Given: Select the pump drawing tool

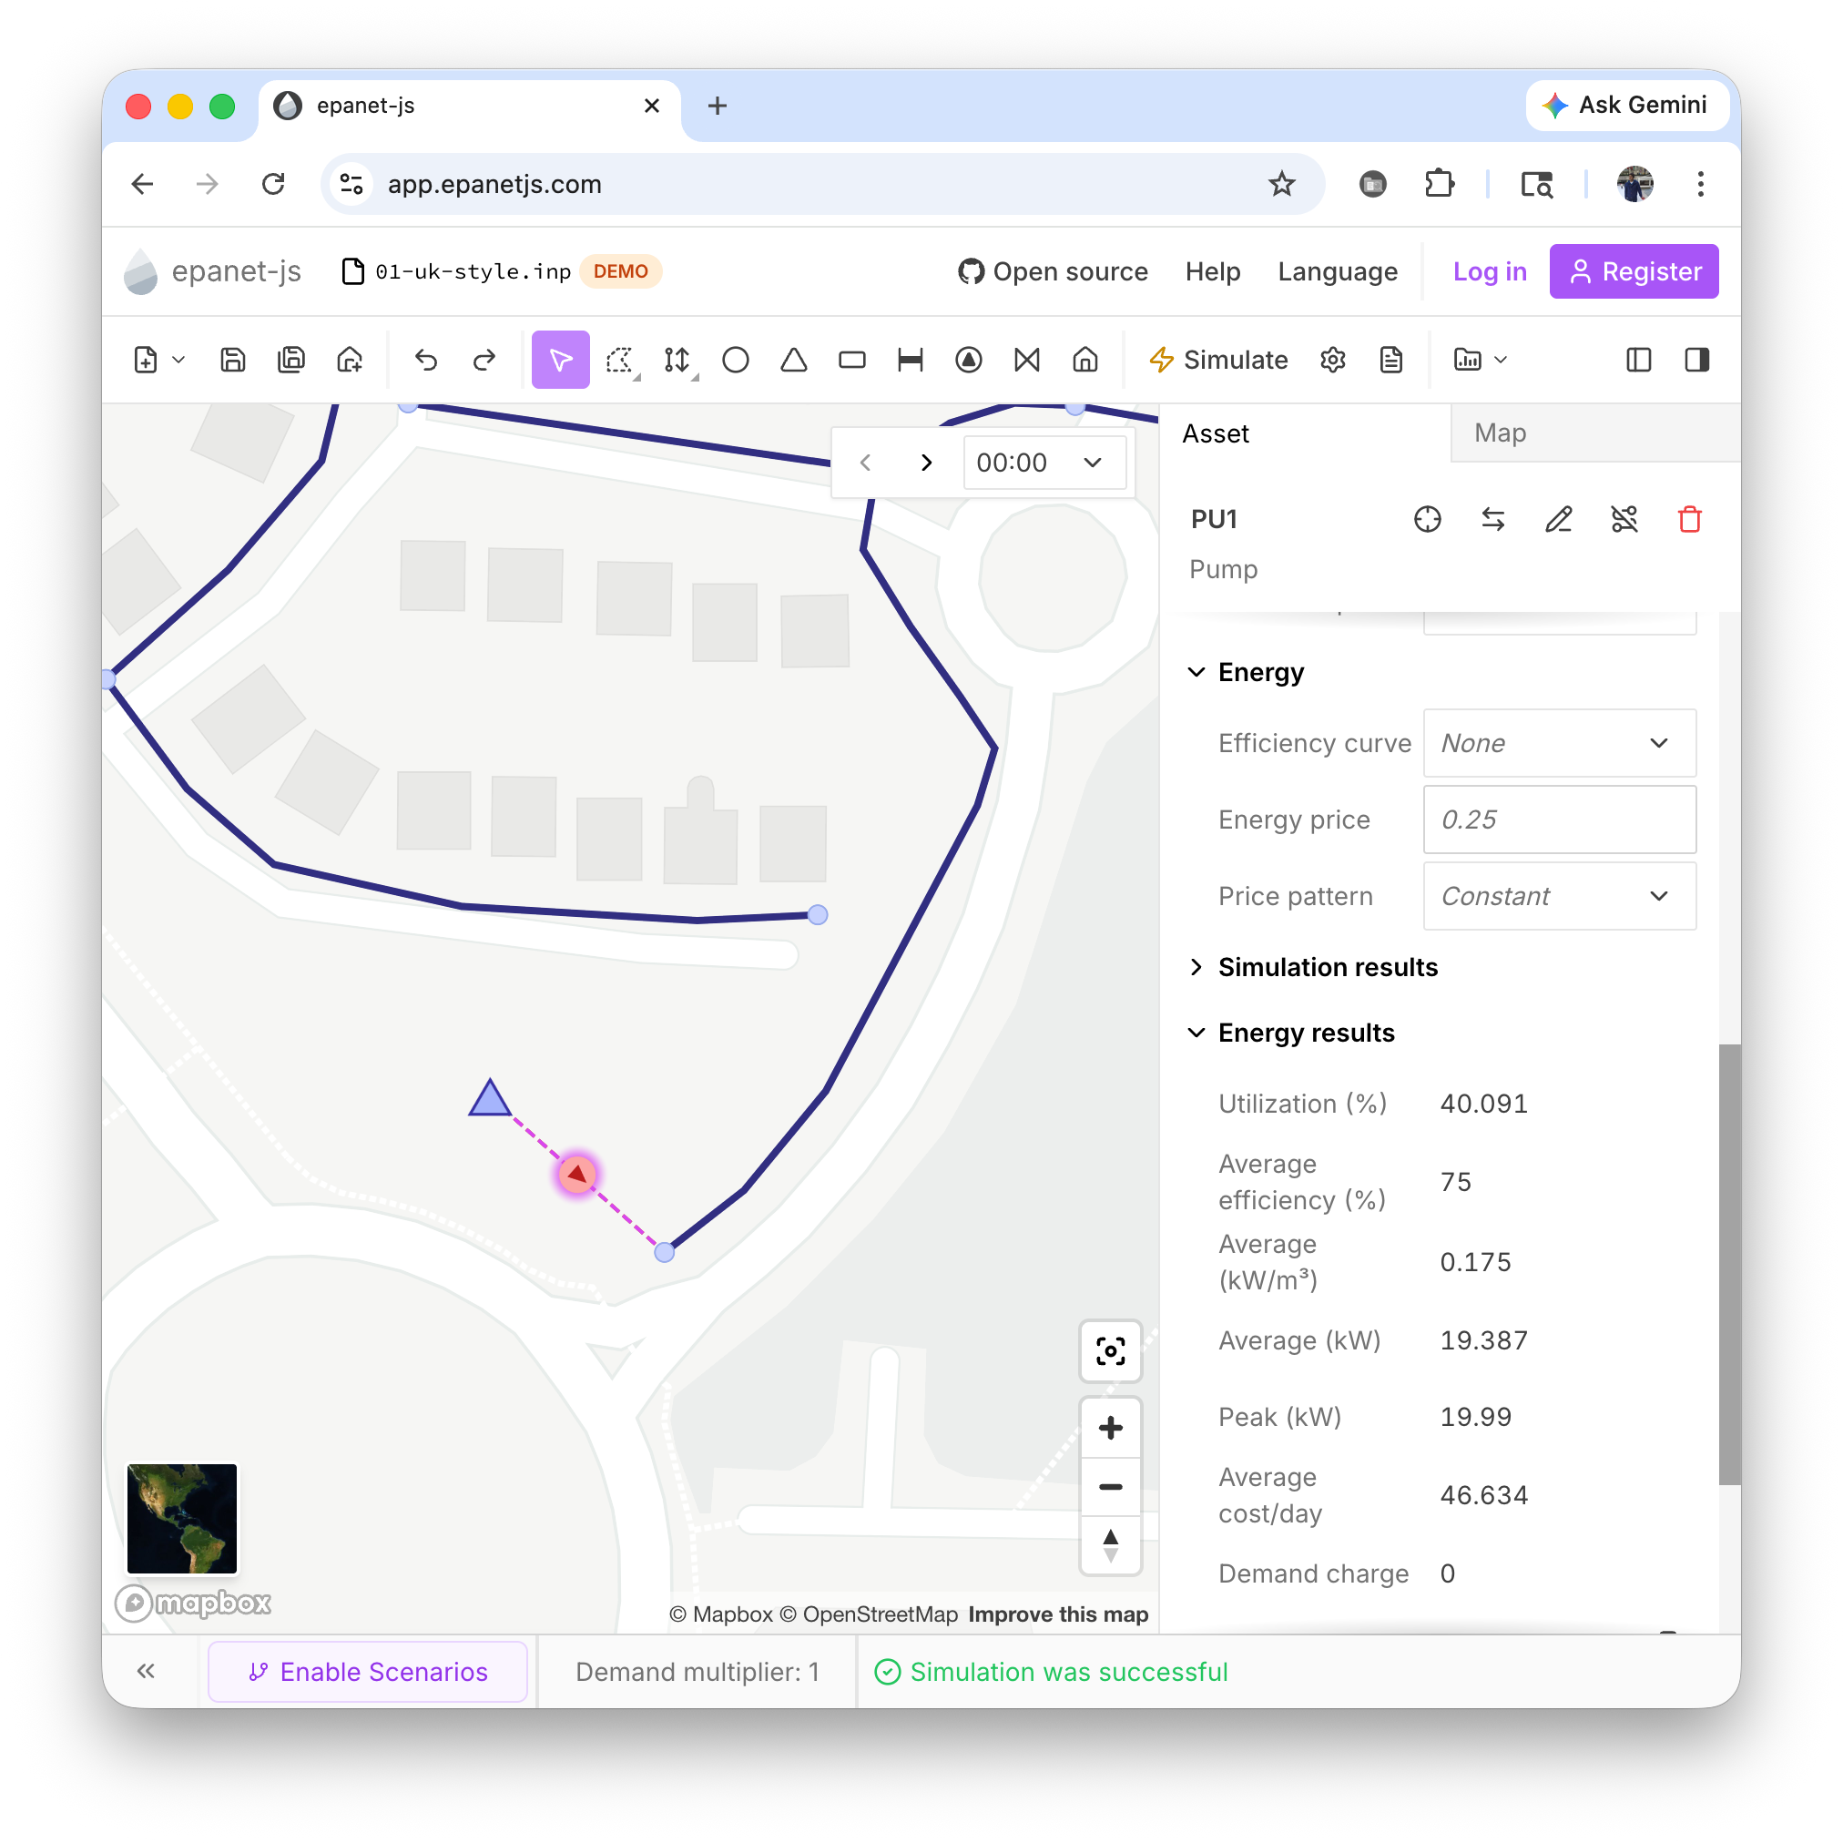Looking at the screenshot, I should pos(968,360).
